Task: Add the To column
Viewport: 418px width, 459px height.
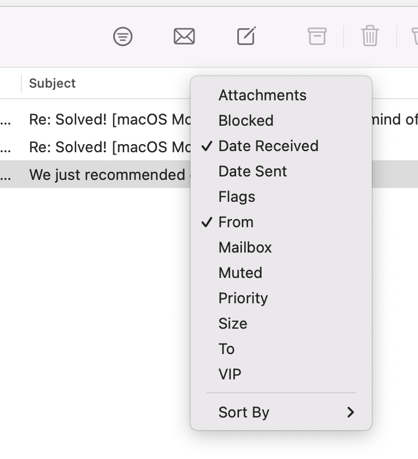Action: [x=226, y=349]
